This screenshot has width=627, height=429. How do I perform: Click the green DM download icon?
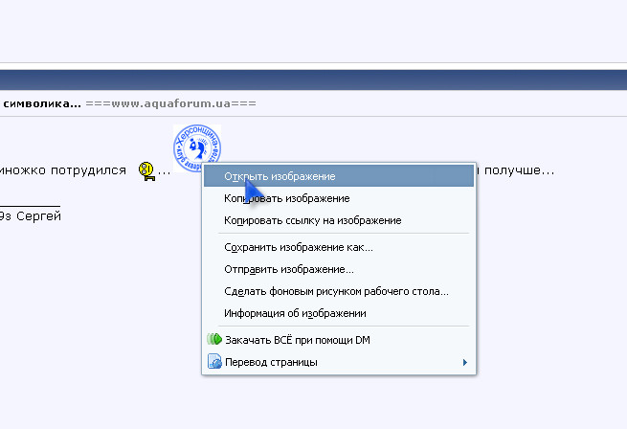click(x=214, y=340)
